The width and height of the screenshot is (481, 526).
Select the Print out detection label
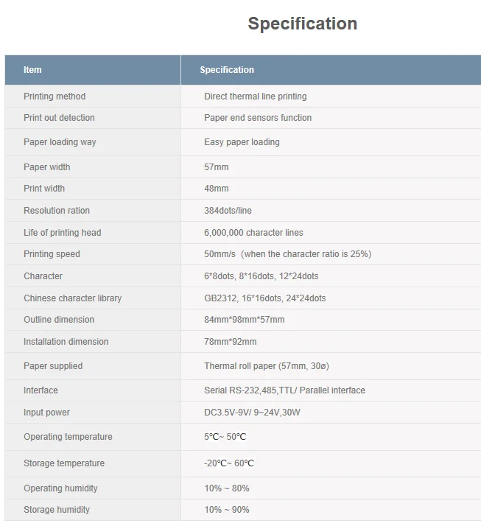(59, 118)
